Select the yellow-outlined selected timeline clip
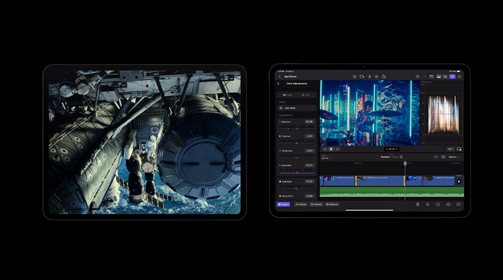The width and height of the screenshot is (503, 280). (380, 181)
